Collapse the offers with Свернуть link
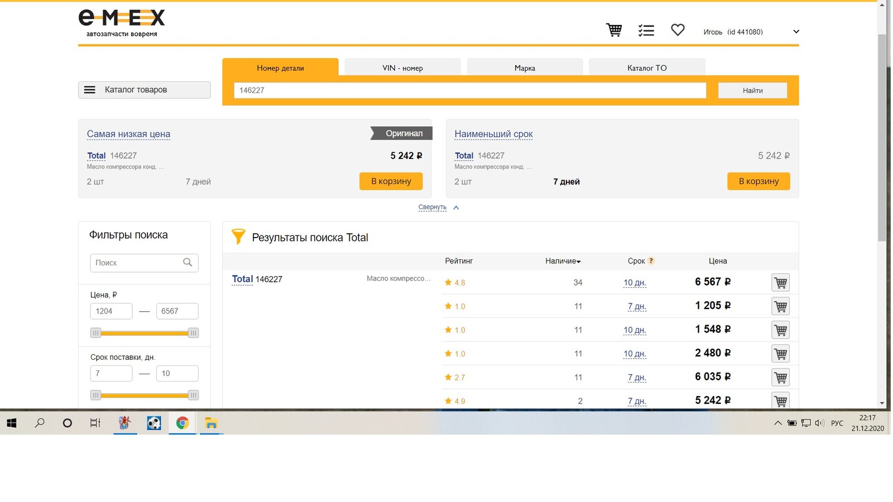 click(x=433, y=207)
